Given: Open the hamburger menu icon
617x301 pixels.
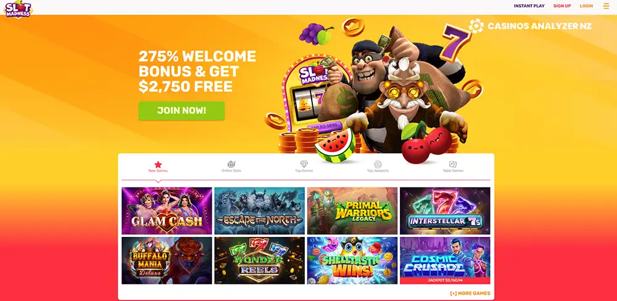Looking at the screenshot, I should pos(606,6).
